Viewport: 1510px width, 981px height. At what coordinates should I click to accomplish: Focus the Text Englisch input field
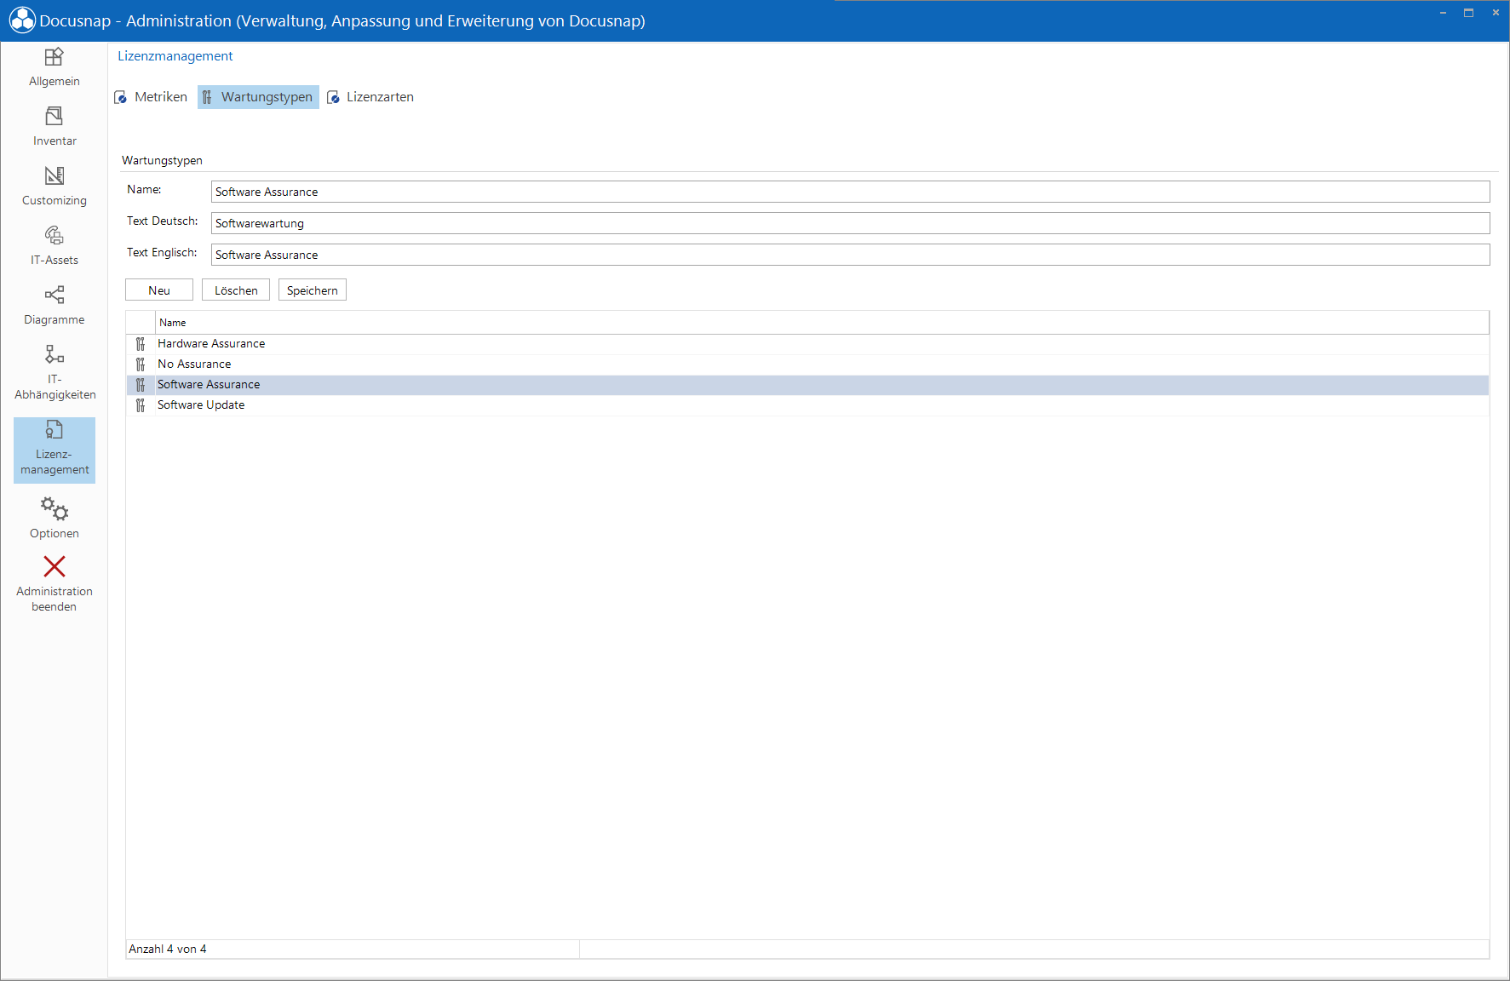pyautogui.click(x=850, y=255)
